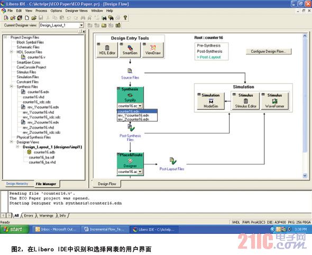Viewport: 312px width, 255px height.
Task: Click the Paste clipboard toolbar icon
Action: [62, 18]
